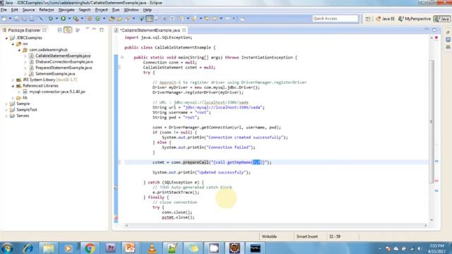Click the Open Type toolbar icon
452x254 pixels.
click(112, 19)
